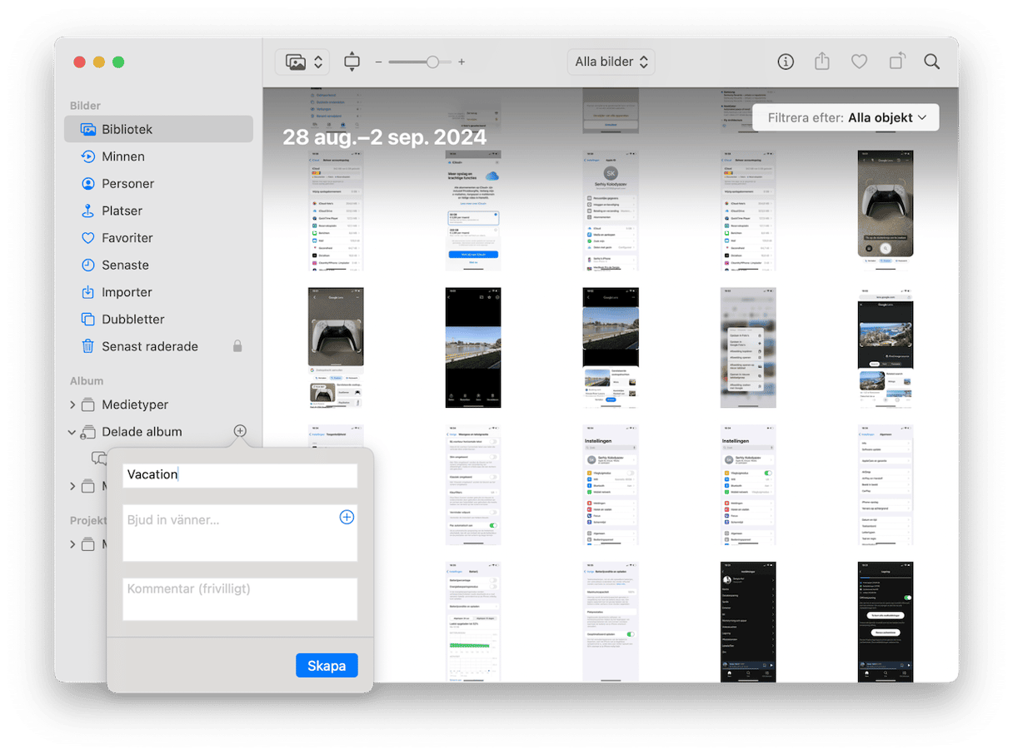
Task: Click the Minnen icon in sidebar
Action: pos(87,156)
